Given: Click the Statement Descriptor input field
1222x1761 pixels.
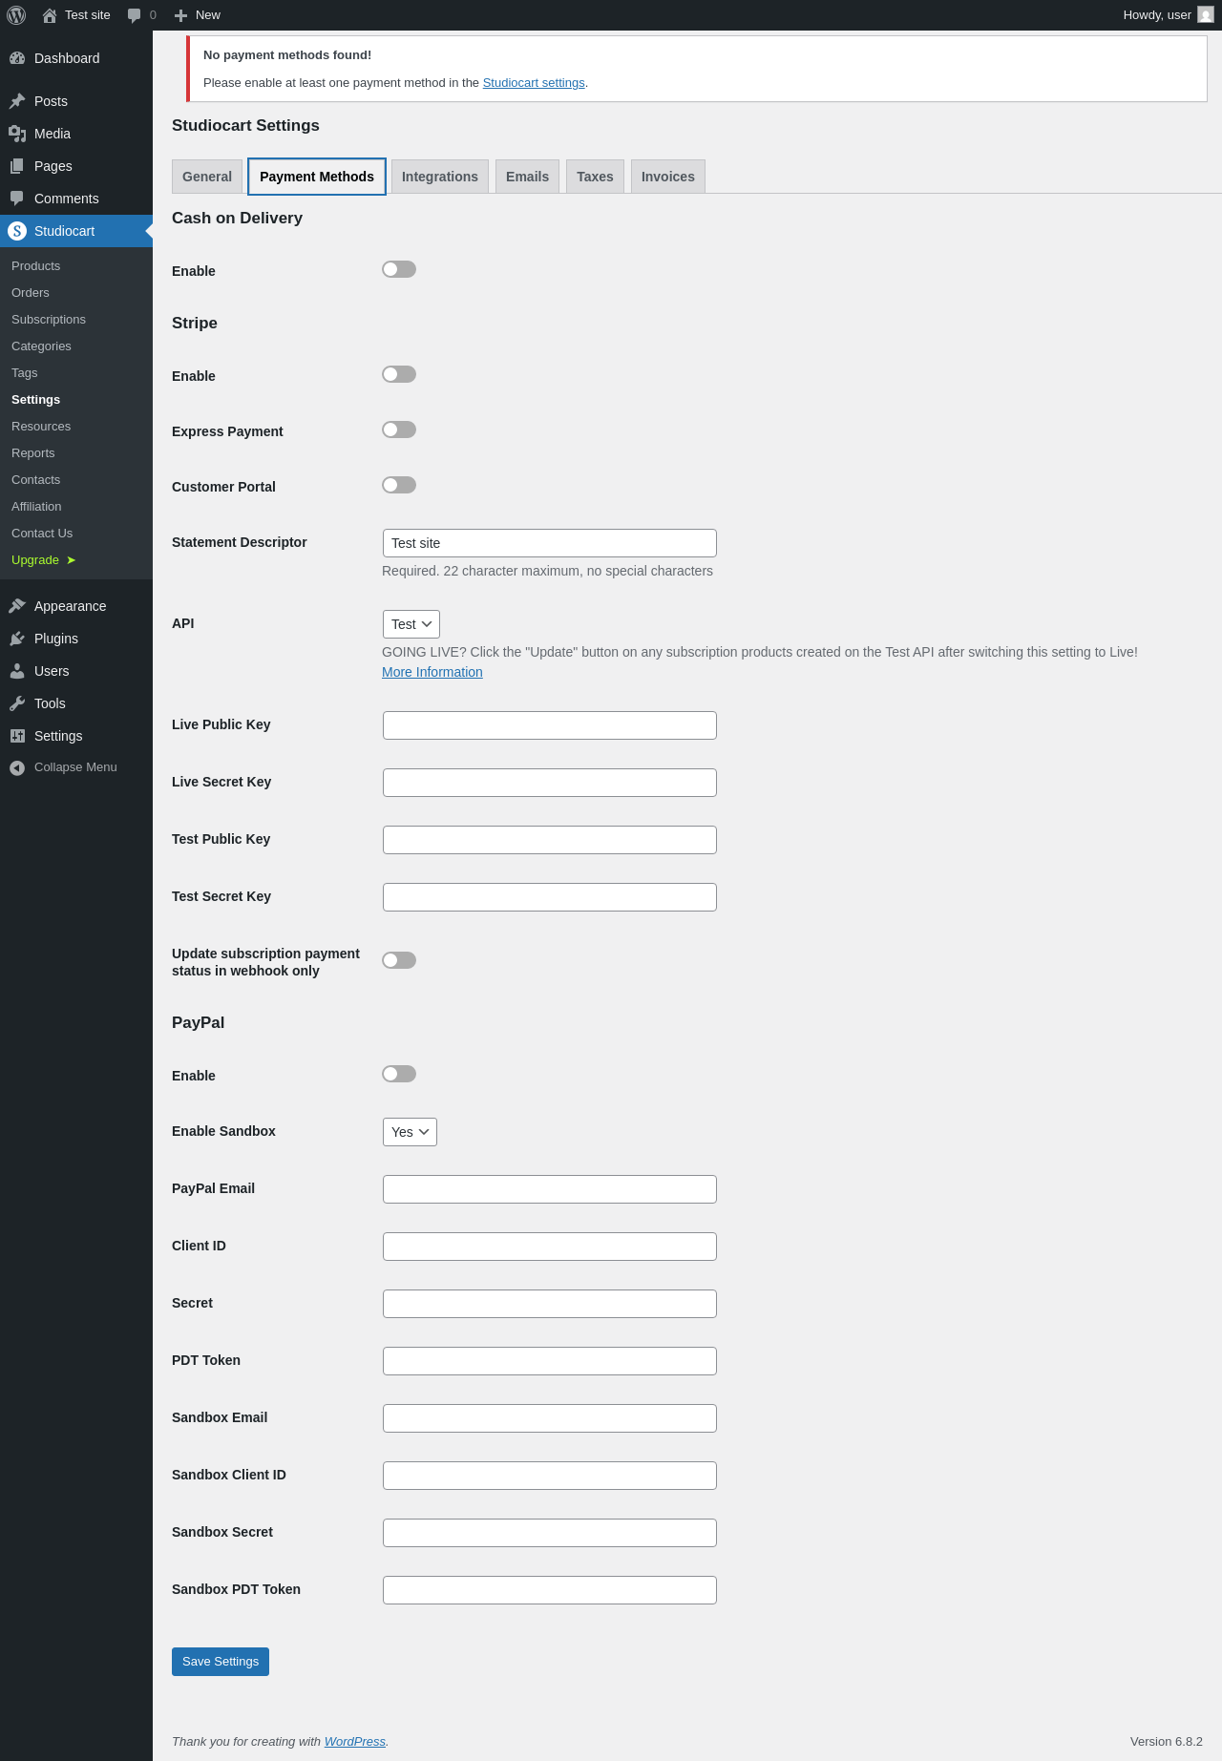Looking at the screenshot, I should 550,543.
